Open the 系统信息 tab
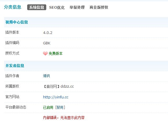 click(37, 7)
